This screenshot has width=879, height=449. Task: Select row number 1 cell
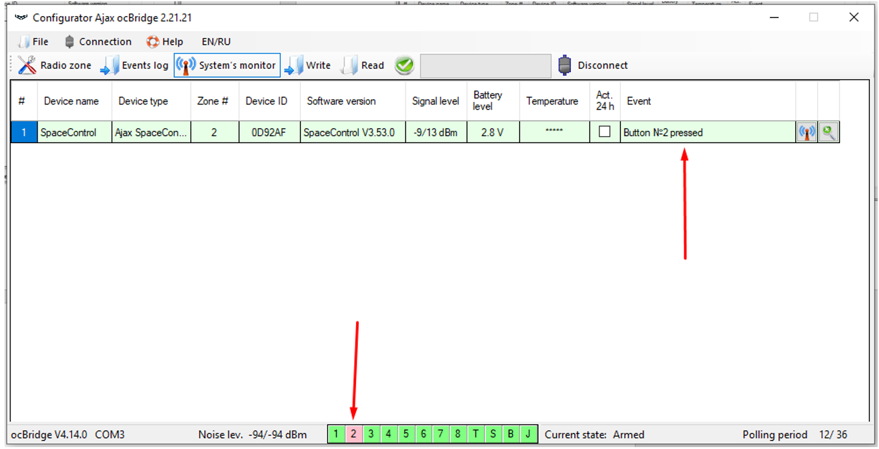[24, 132]
